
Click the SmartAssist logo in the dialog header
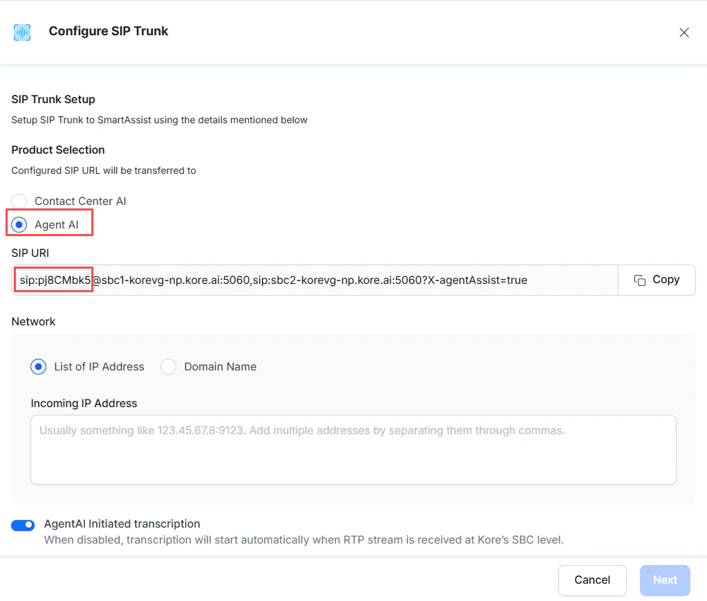tap(21, 32)
